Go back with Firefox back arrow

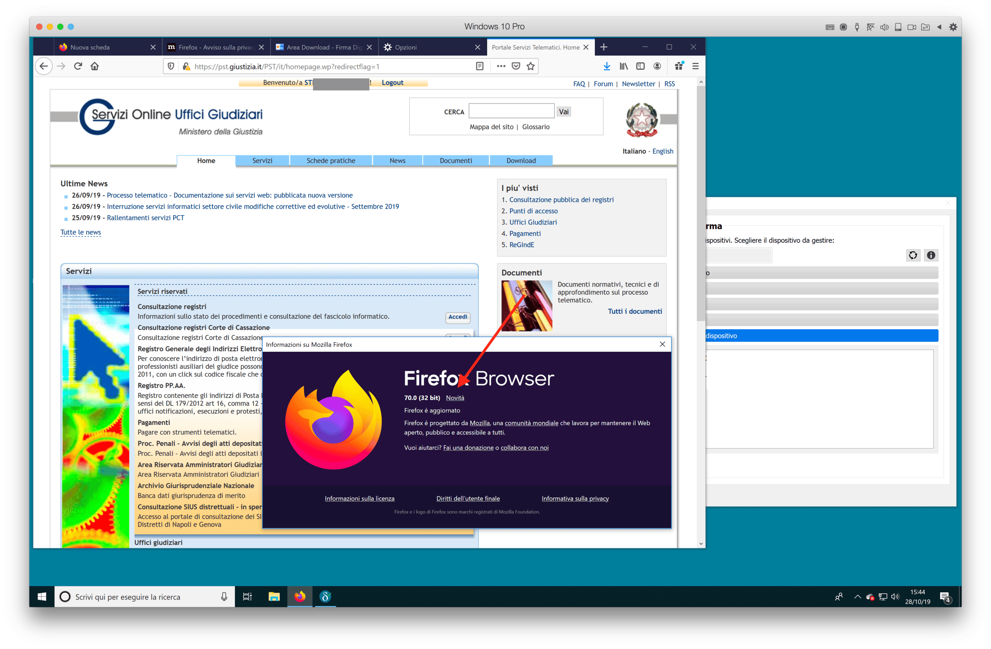(44, 66)
